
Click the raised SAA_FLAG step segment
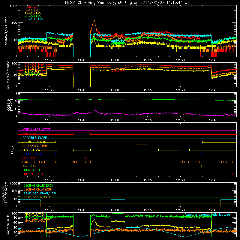(80, 157)
